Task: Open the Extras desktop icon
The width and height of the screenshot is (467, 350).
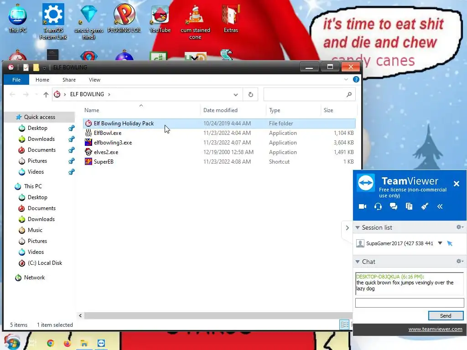Action: [231, 18]
